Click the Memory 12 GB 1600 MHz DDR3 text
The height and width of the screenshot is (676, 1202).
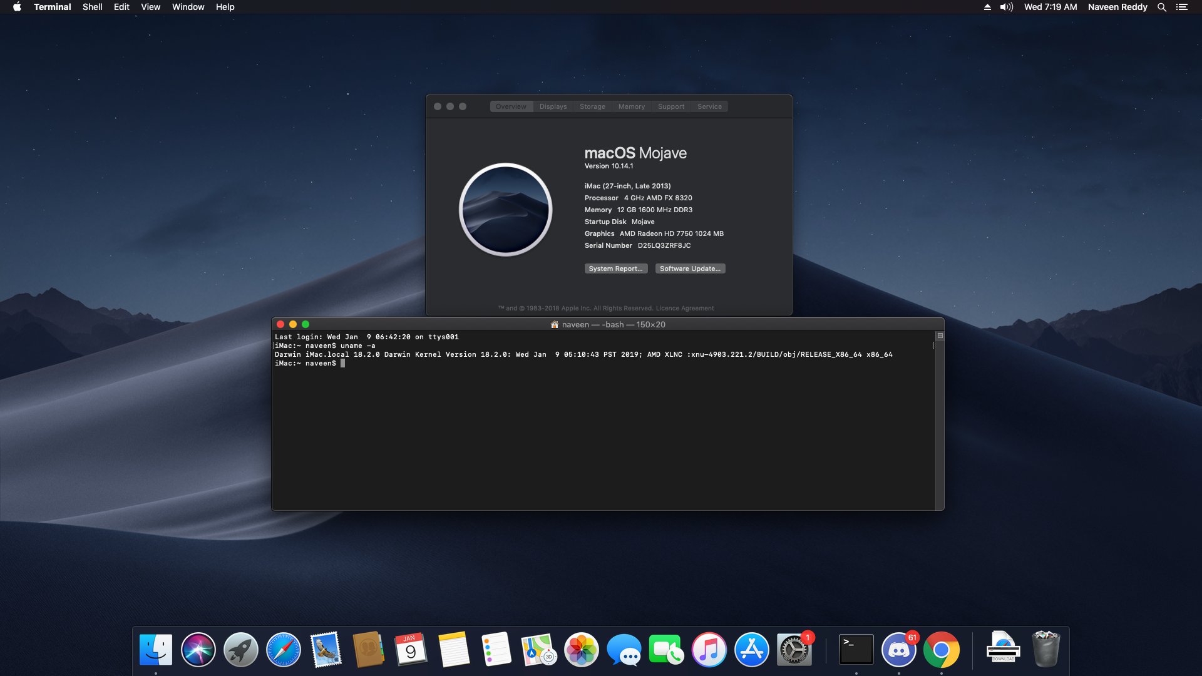click(x=638, y=210)
